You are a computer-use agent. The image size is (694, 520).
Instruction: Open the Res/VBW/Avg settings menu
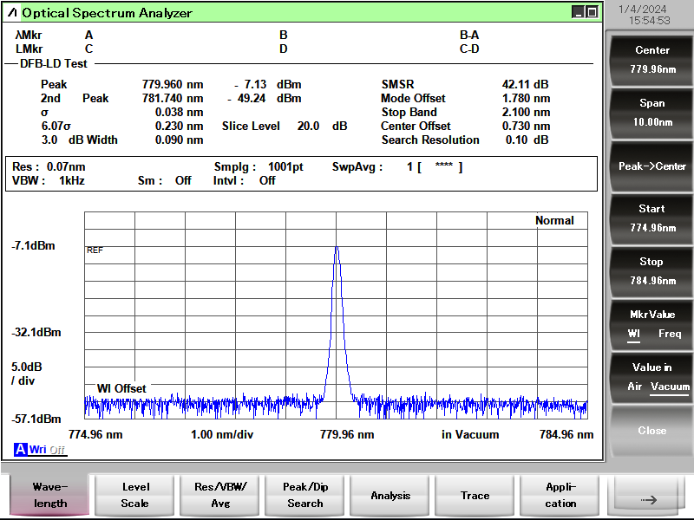[220, 495]
